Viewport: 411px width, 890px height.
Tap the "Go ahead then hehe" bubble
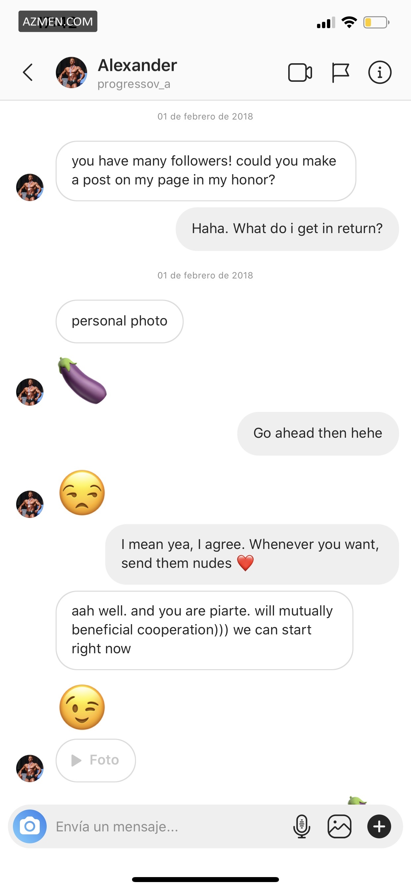318,433
